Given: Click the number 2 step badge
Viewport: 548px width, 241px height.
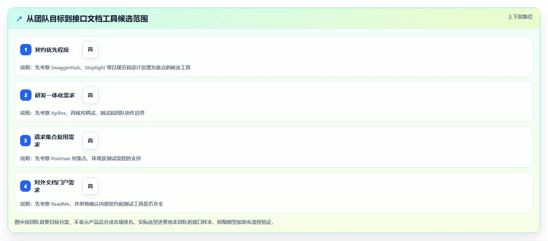Looking at the screenshot, I should (x=26, y=95).
